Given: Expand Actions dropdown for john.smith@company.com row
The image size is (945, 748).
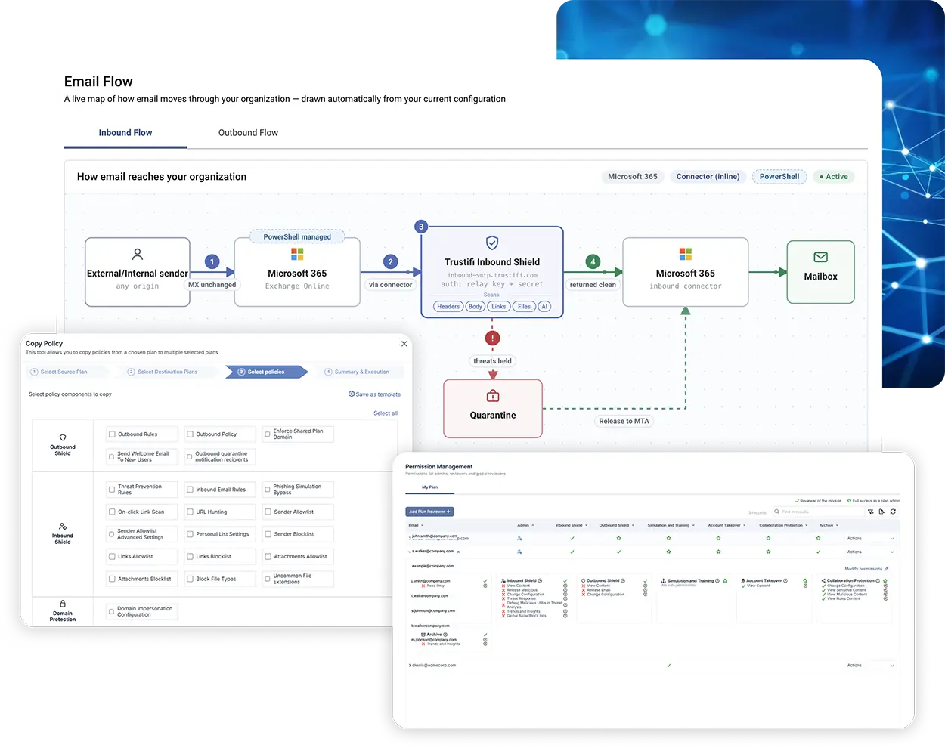Looking at the screenshot, I should tap(892, 539).
